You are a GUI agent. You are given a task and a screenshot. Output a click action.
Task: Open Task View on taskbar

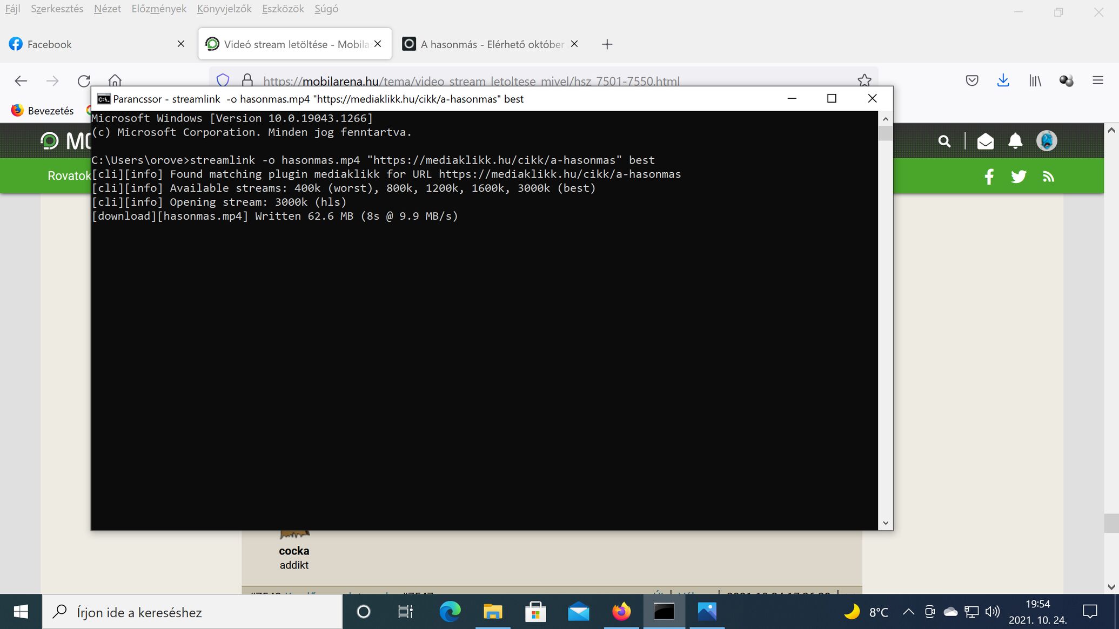pos(405,612)
